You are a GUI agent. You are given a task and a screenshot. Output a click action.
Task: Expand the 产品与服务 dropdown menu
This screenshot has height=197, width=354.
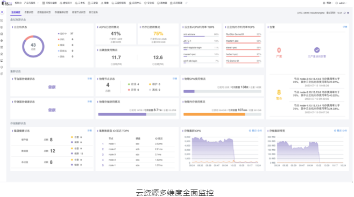click(31, 3)
